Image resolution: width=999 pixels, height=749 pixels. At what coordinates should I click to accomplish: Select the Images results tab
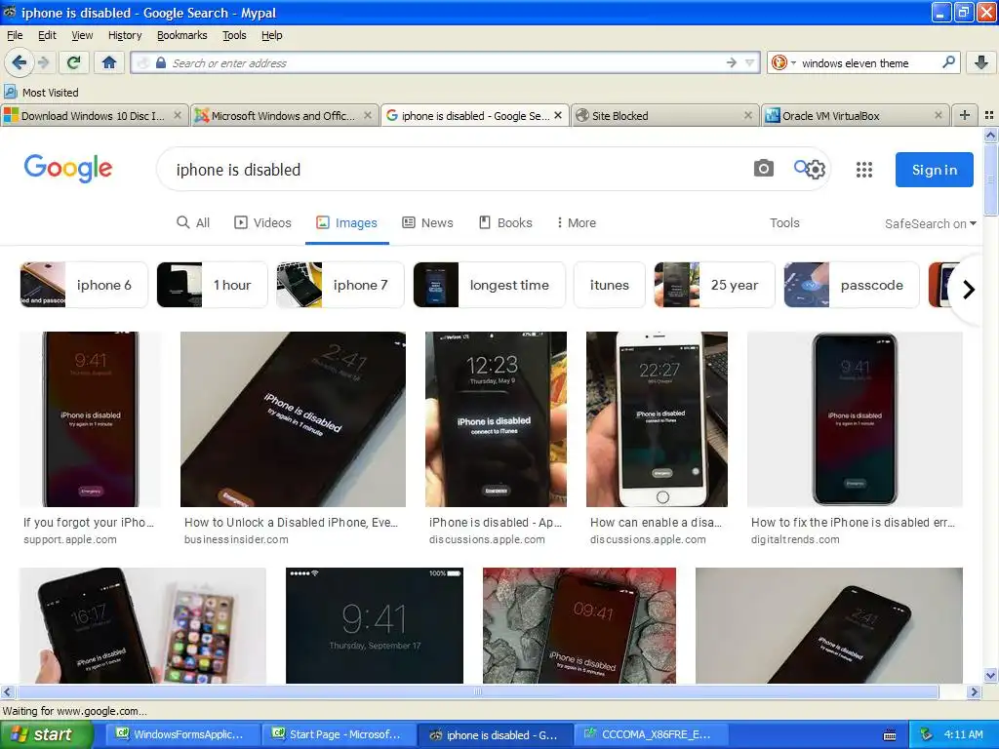pos(347,223)
